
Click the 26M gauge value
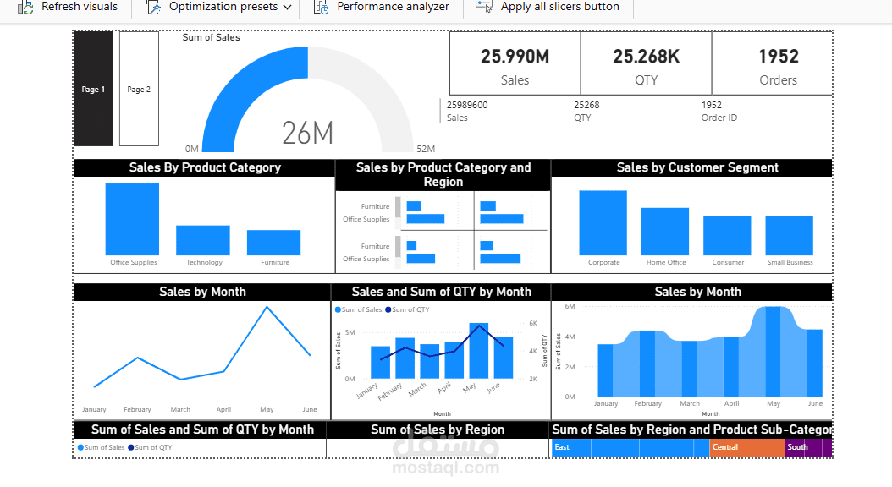coord(308,133)
